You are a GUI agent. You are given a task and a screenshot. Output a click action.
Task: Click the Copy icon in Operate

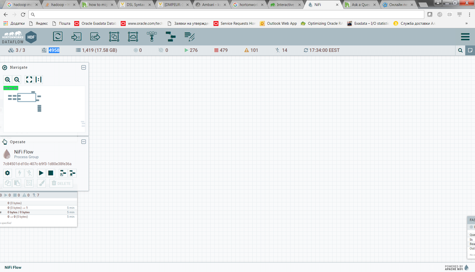point(8,183)
